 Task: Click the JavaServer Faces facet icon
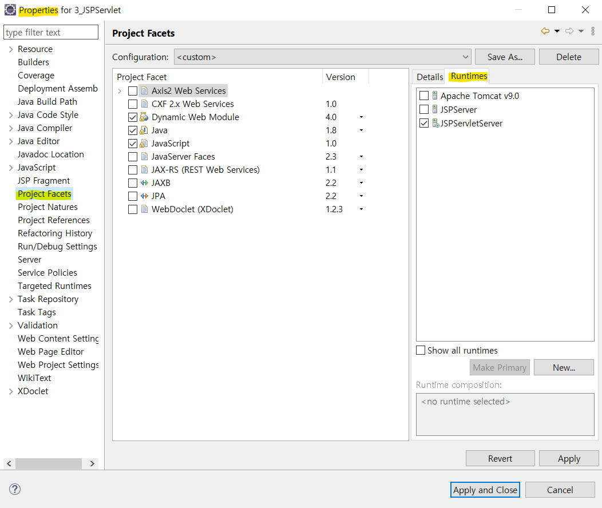click(144, 156)
